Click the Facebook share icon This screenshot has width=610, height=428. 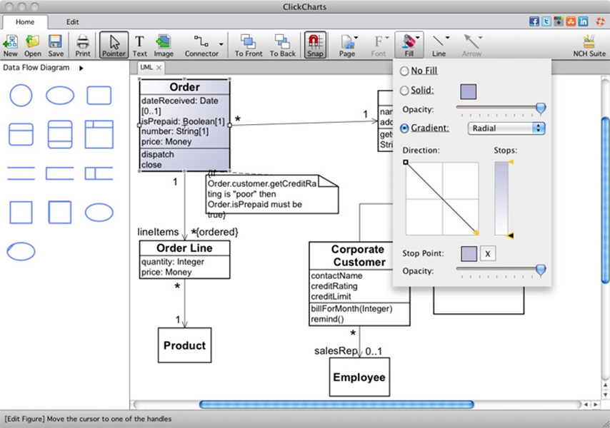[534, 21]
